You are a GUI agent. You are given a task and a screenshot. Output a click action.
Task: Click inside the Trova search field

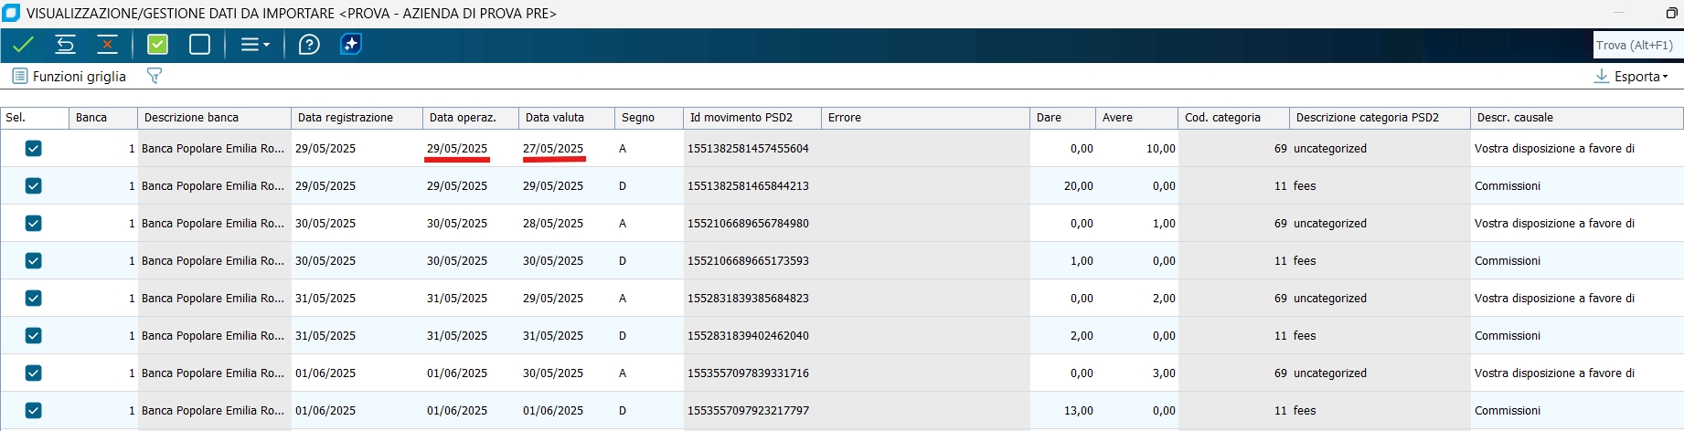pos(1636,45)
